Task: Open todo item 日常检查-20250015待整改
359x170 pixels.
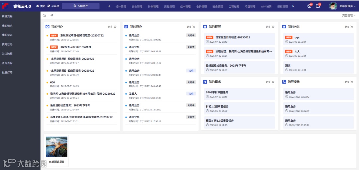Action: coord(75,47)
